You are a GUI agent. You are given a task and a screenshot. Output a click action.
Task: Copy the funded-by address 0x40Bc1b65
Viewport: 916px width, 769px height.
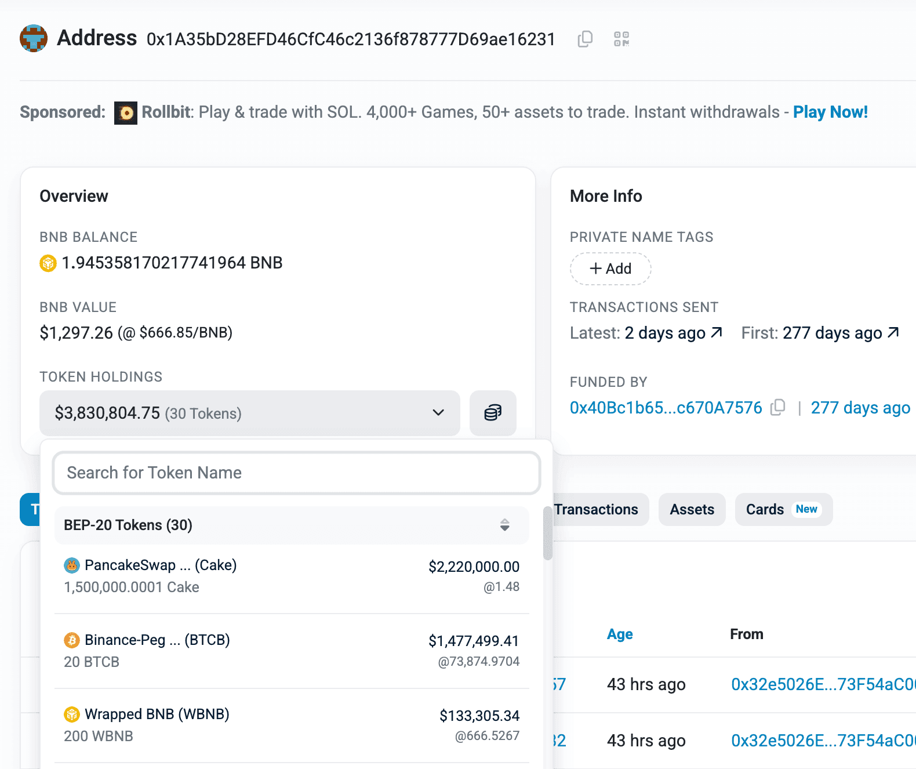777,408
